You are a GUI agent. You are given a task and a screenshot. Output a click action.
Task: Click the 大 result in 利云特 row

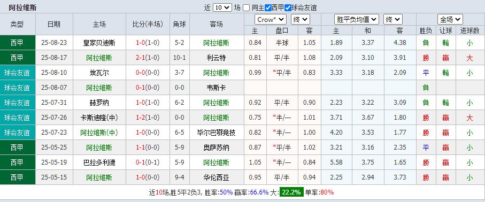(x=469, y=58)
